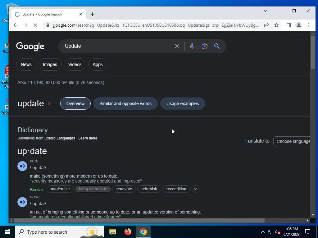
Task: Go back to the previous page
Action: coord(16,25)
